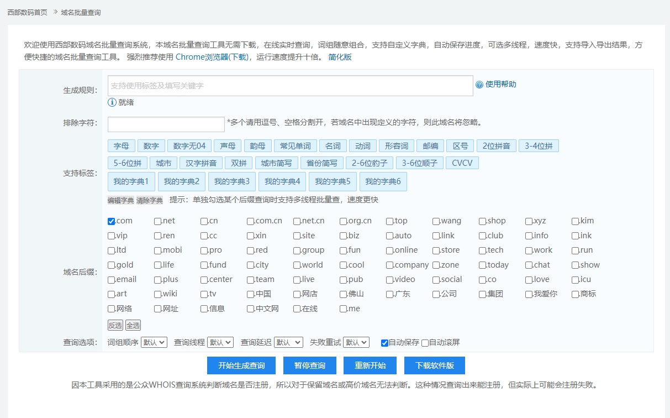Add the 双拼 tag

[x=239, y=163]
